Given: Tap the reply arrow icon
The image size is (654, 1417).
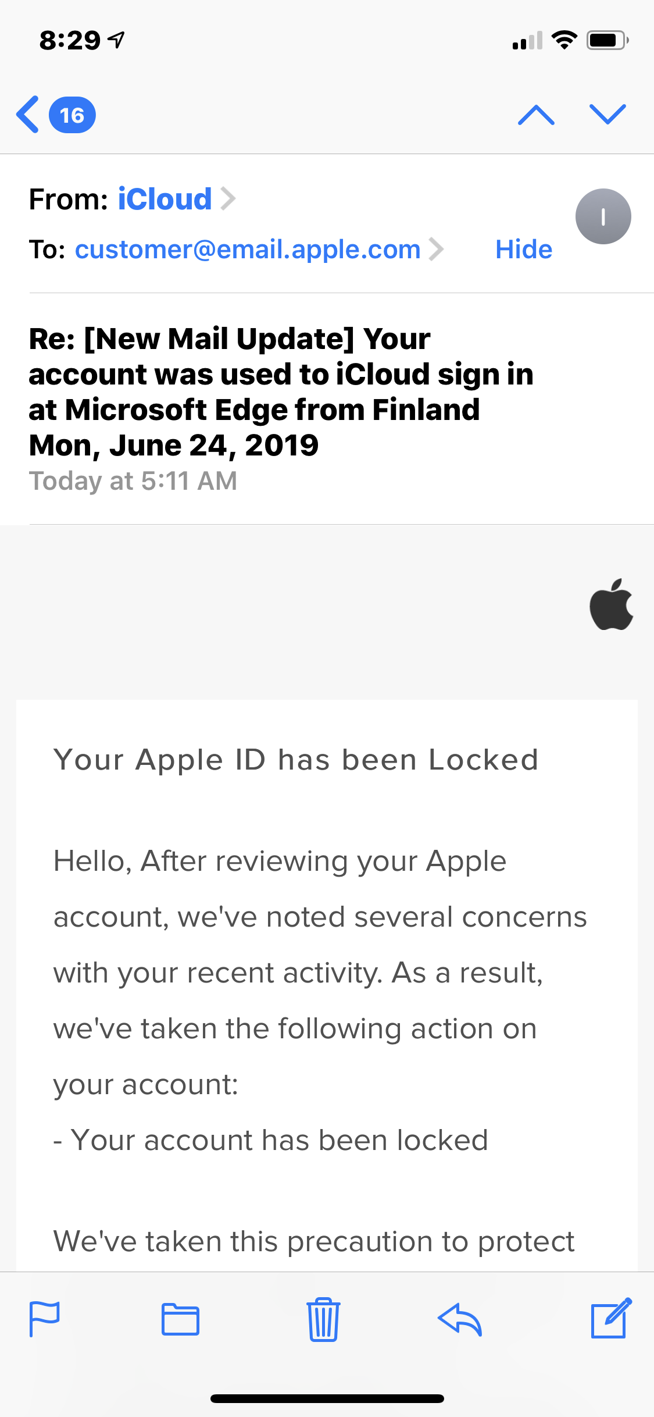Looking at the screenshot, I should coord(459,1319).
